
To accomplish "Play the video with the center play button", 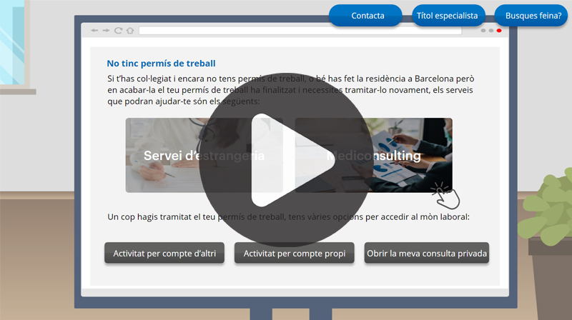I will [x=285, y=161].
